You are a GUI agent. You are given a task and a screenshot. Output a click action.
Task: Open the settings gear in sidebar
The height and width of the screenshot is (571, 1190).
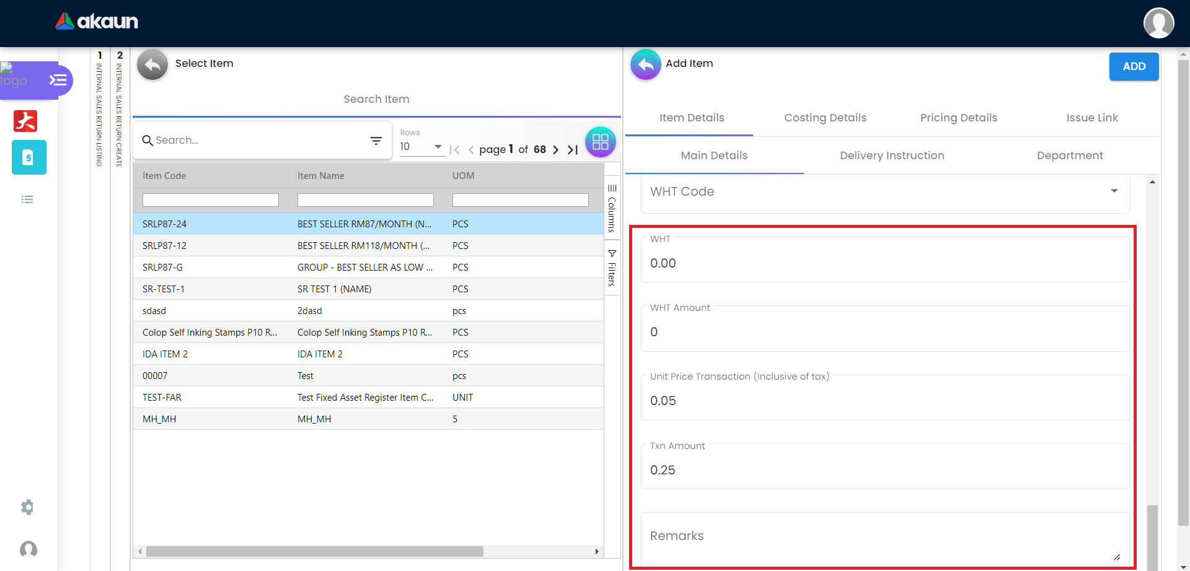click(27, 507)
